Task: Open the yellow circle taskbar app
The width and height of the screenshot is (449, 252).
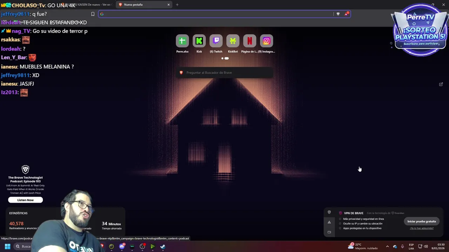Action: coord(112,246)
